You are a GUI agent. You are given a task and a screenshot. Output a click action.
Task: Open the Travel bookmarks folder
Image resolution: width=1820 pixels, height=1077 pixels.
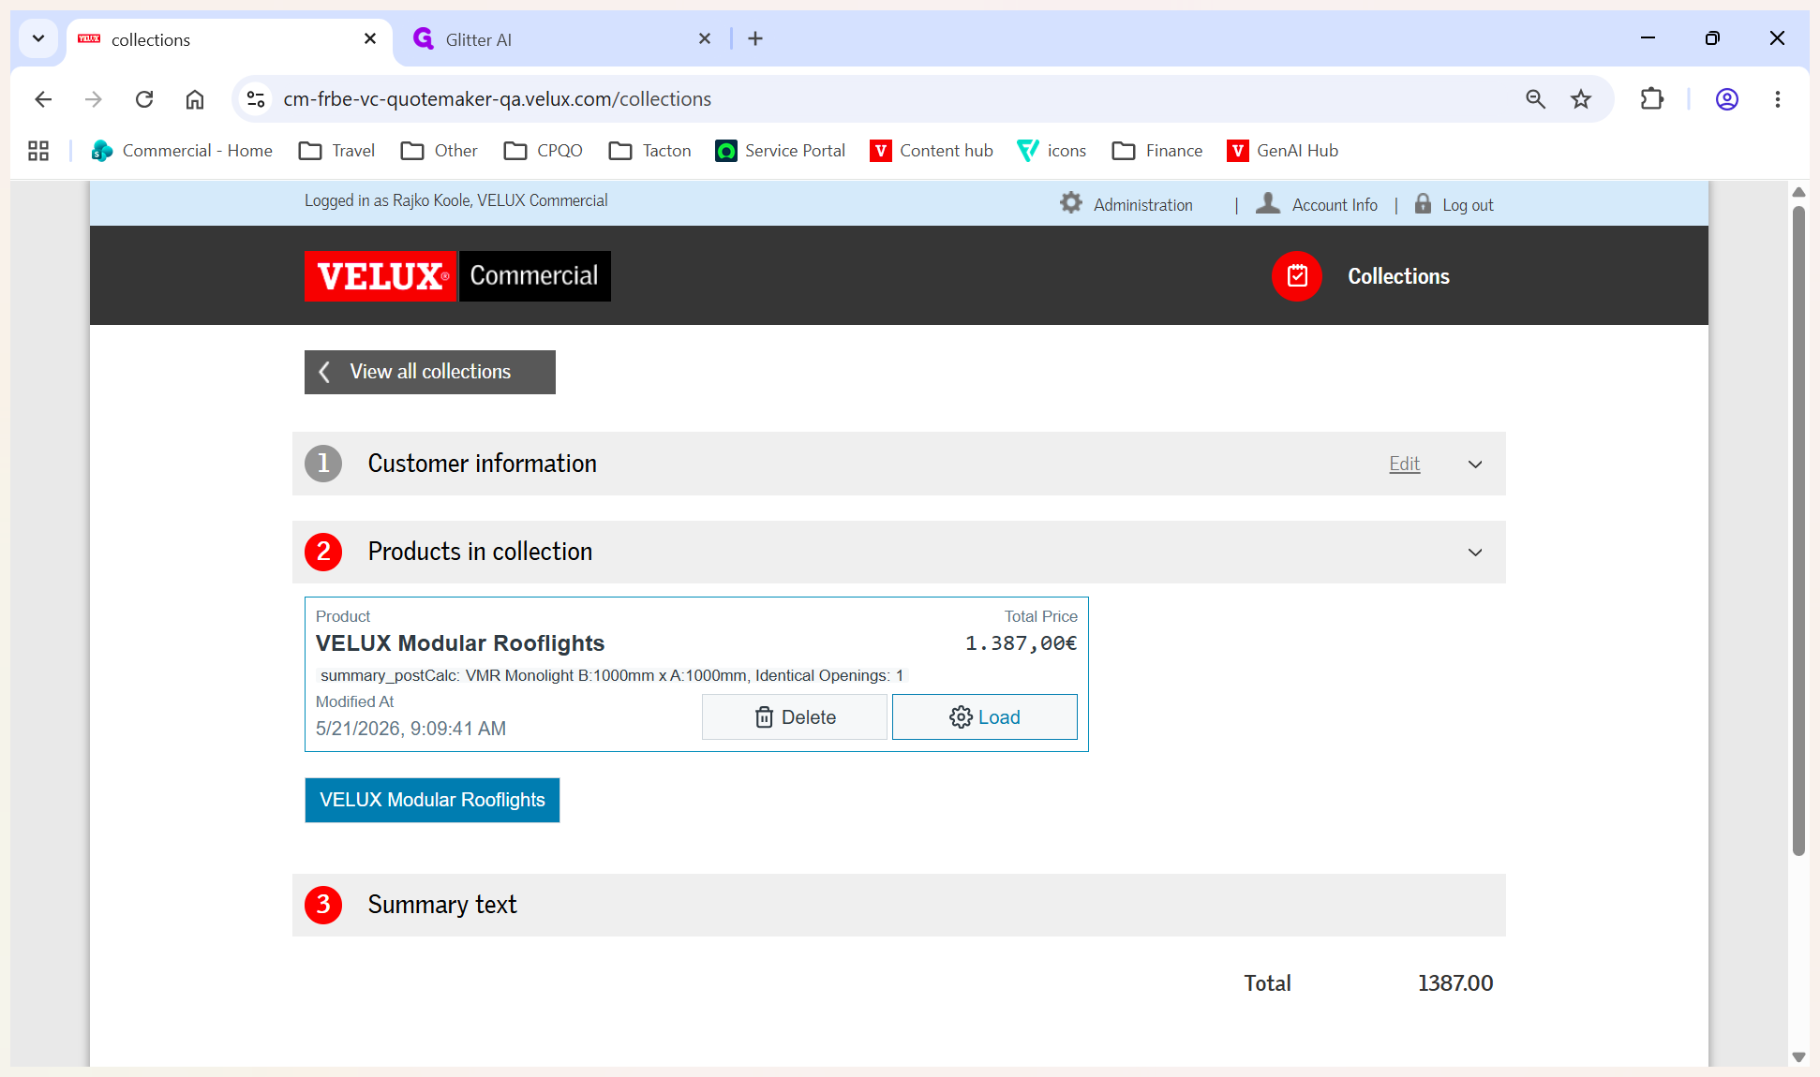click(336, 151)
